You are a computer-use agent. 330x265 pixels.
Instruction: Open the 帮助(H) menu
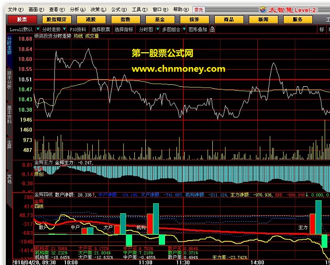point(181,10)
